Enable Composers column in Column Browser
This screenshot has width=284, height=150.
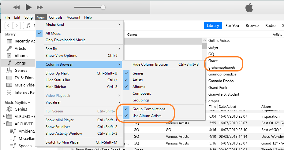[163, 93]
